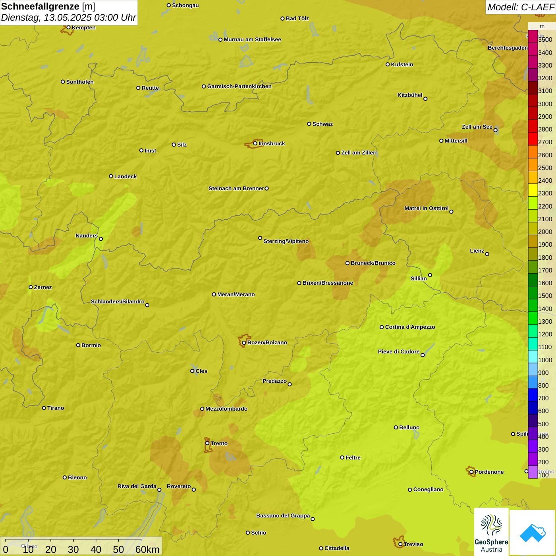
Task: Click the Sillian location dot
Action: point(430,275)
